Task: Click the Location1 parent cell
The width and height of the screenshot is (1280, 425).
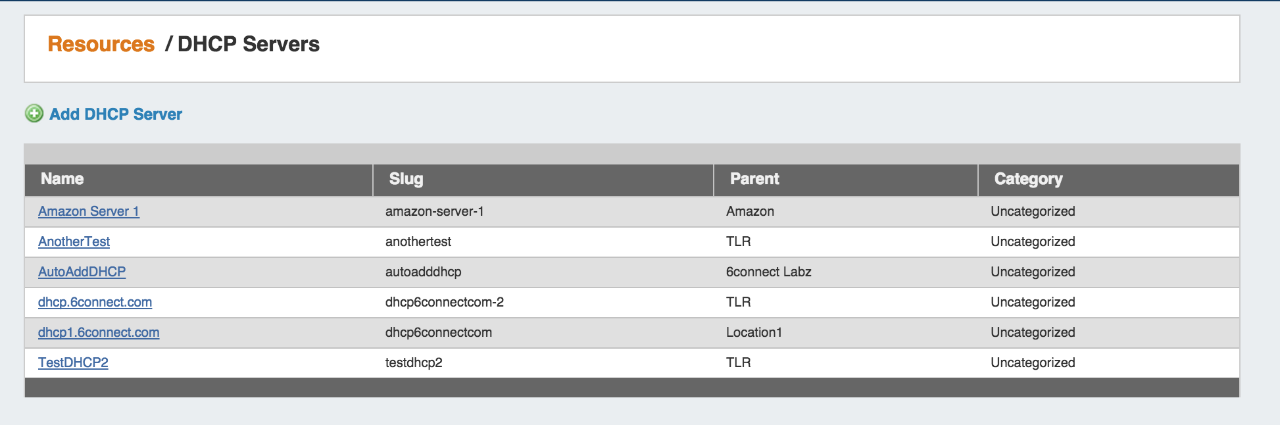Action: (x=754, y=332)
